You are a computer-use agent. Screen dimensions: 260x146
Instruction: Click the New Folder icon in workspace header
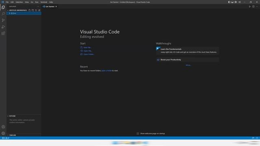tap(33, 10)
